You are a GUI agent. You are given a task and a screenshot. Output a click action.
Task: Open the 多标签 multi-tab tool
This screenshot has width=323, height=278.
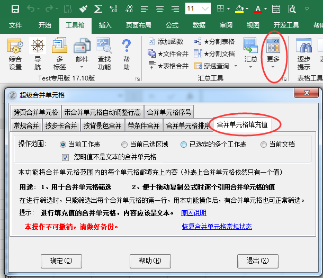click(59, 55)
